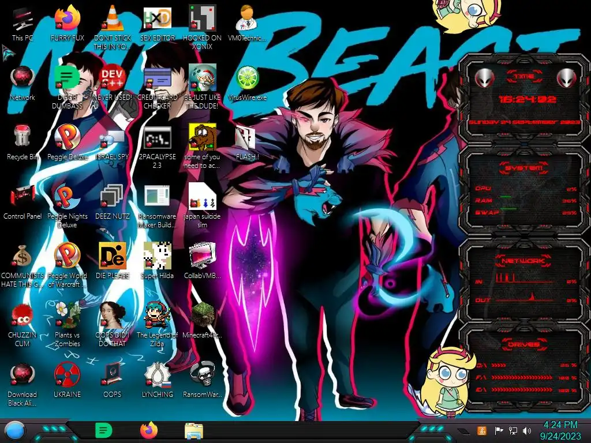Click the SYSTEM gadget header
This screenshot has width=591, height=443.
(523, 168)
